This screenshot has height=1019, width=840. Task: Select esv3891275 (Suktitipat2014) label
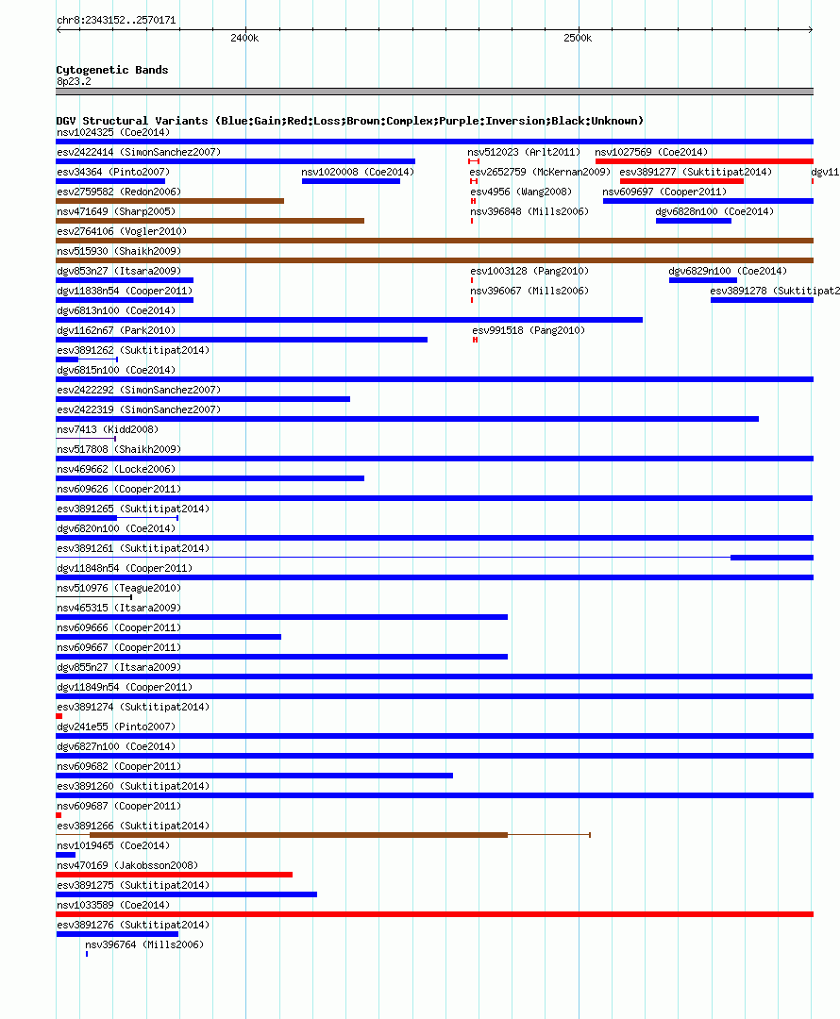point(133,886)
